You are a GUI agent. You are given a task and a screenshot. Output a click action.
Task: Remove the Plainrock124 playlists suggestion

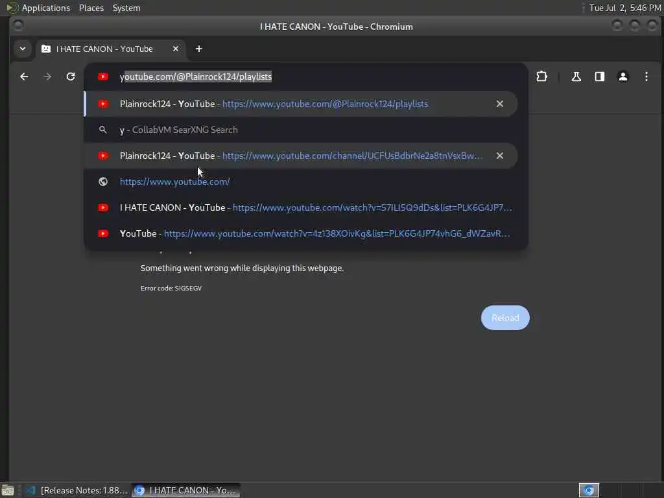(500, 104)
